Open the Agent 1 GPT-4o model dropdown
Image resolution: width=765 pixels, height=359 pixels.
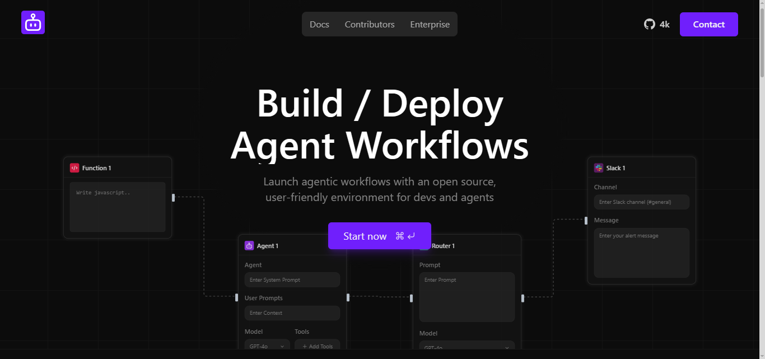267,346
